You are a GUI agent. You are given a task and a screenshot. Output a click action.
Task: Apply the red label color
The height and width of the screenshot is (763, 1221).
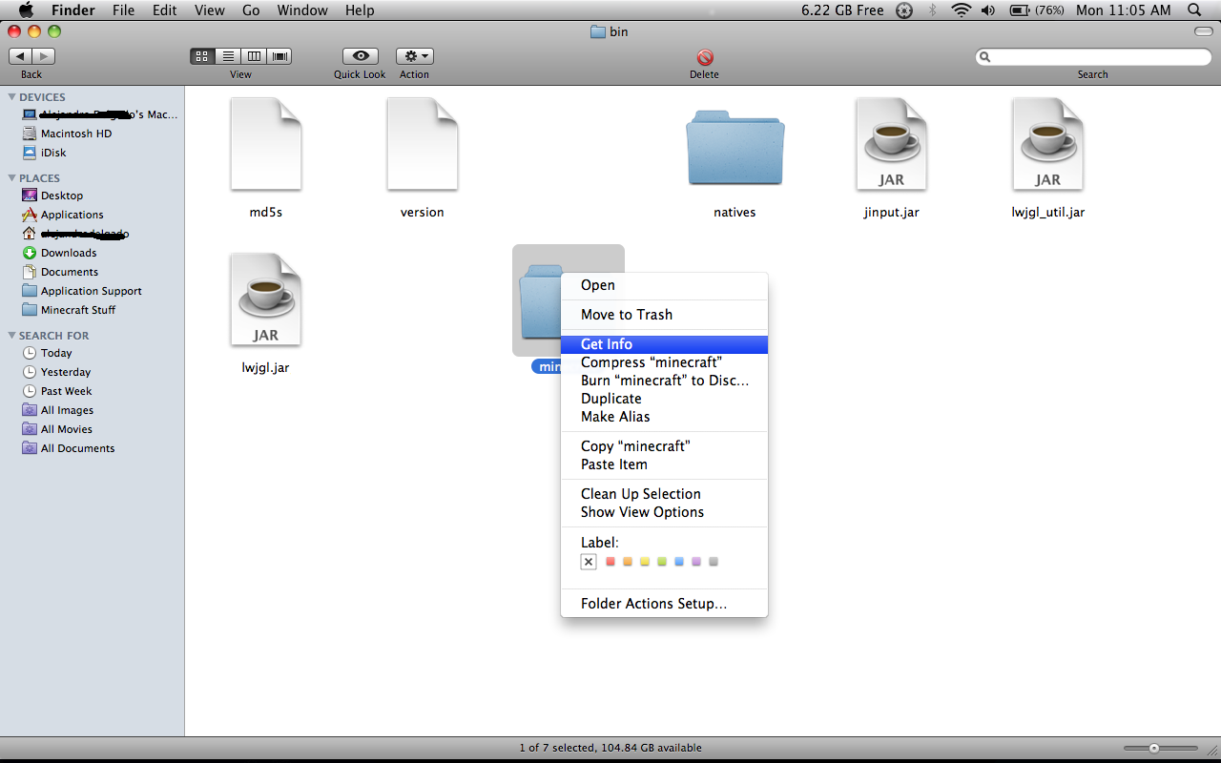(x=610, y=562)
